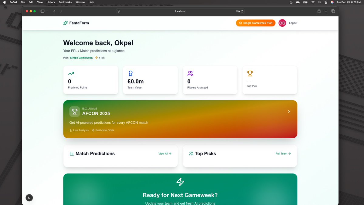Open the AFCON banner with the right chevron arrow
The height and width of the screenshot is (205, 364).
tap(289, 112)
